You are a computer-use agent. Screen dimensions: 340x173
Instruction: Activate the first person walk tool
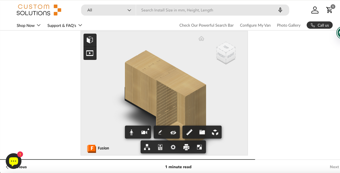(131, 132)
